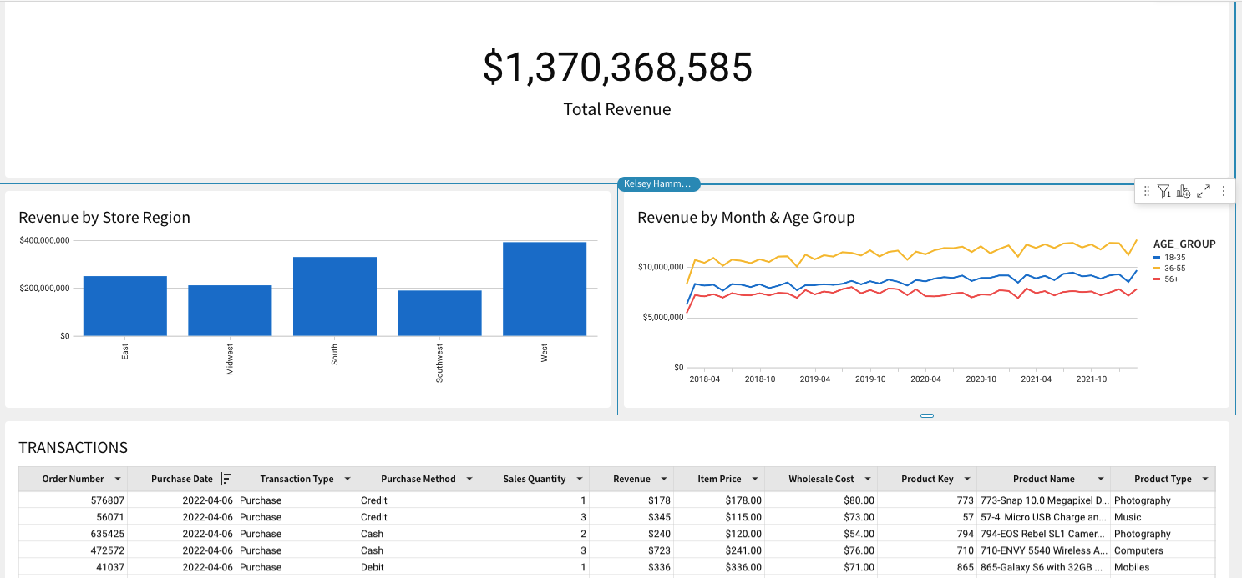Viewport: 1242px width, 578px height.
Task: Click the Total Revenue KPI value
Action: [617, 68]
